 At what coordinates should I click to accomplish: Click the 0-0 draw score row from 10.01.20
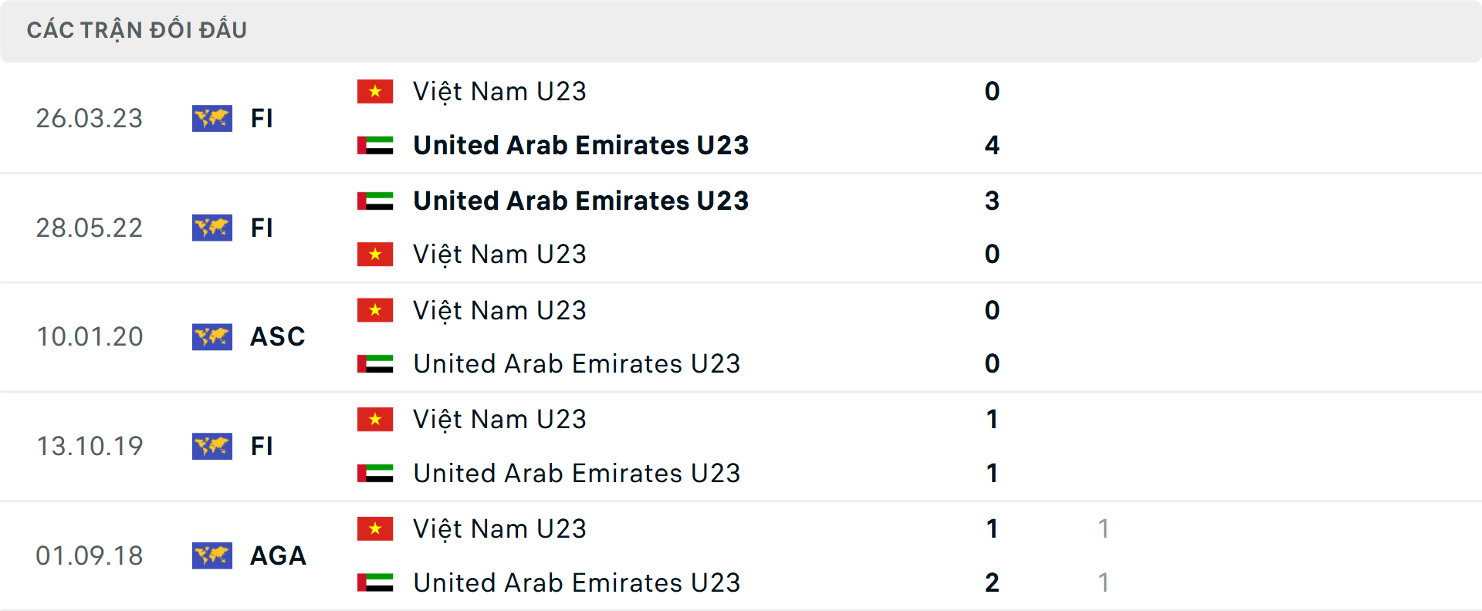pyautogui.click(x=992, y=336)
